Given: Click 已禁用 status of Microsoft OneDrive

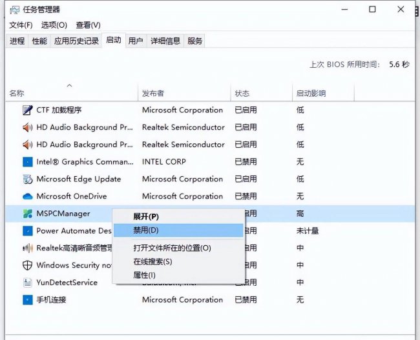Looking at the screenshot, I should pos(246,196).
